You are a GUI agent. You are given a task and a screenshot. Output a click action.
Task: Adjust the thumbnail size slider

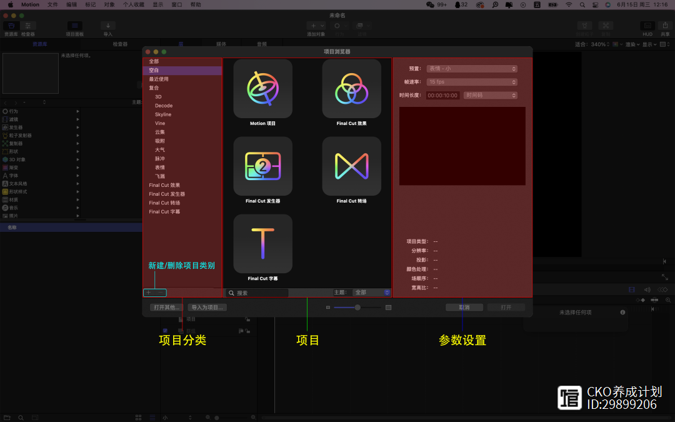pyautogui.click(x=357, y=308)
